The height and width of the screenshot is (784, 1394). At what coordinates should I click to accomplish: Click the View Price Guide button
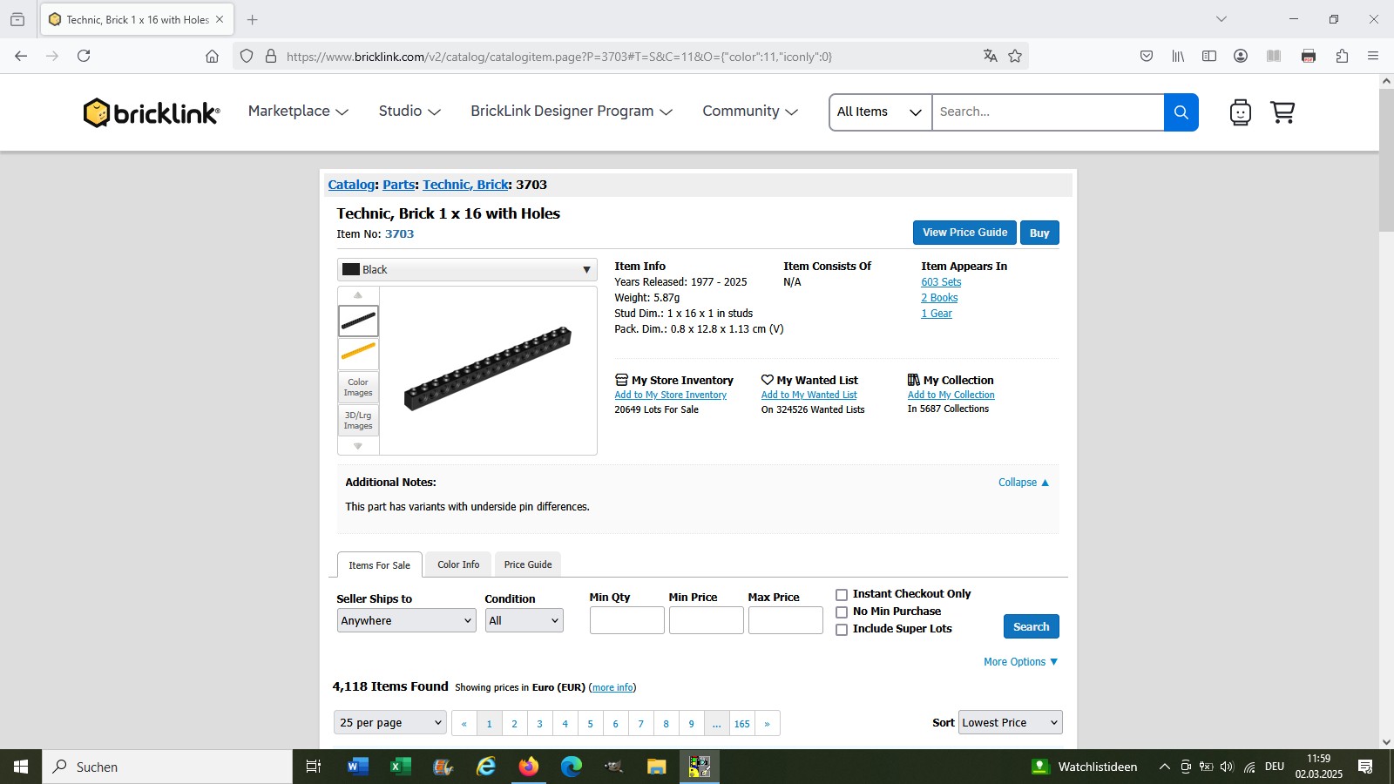[x=964, y=233]
